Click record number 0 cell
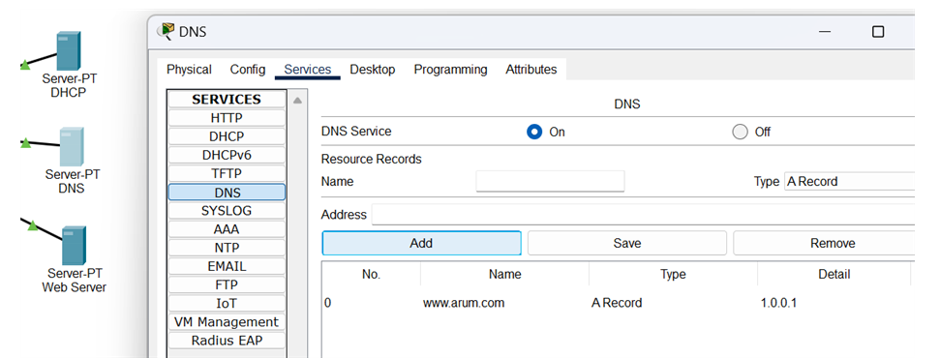The image size is (940, 358). pos(328,303)
